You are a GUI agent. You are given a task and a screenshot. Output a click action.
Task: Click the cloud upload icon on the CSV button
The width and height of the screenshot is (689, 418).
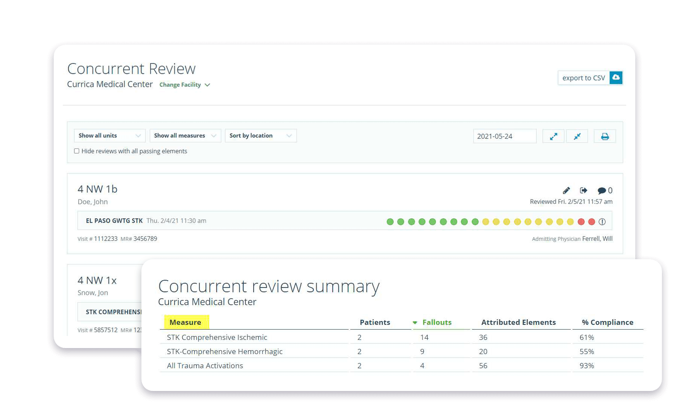616,78
